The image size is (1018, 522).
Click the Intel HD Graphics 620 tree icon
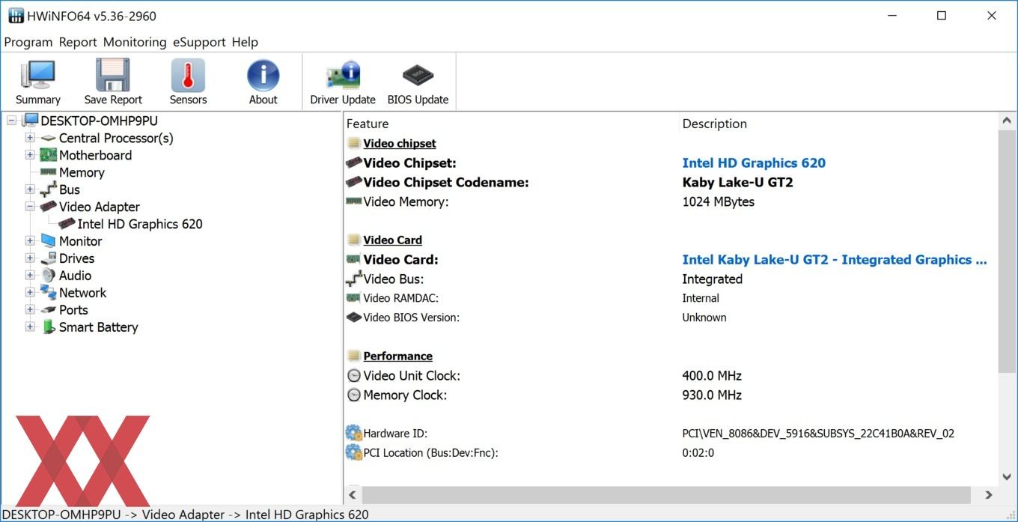point(67,224)
